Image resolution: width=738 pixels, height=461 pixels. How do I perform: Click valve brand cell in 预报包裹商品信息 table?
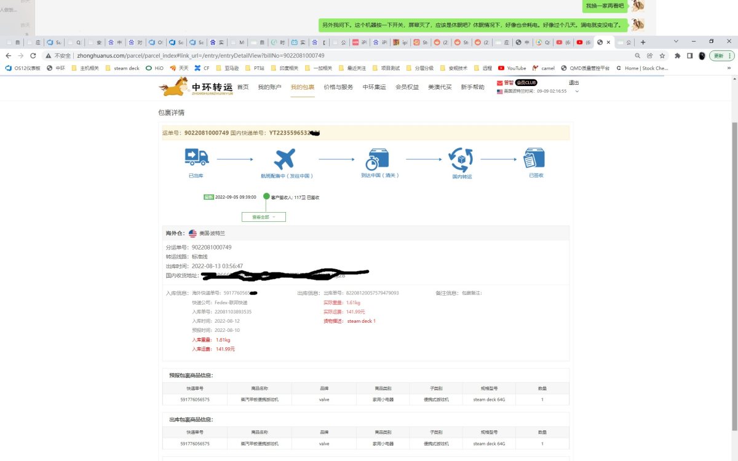click(x=325, y=400)
